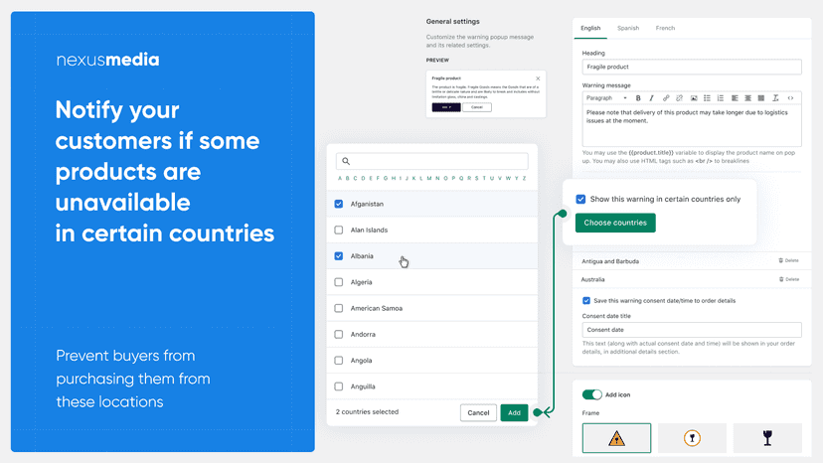823x463 pixels.
Task: Switch to the English tab
Action: (x=590, y=29)
